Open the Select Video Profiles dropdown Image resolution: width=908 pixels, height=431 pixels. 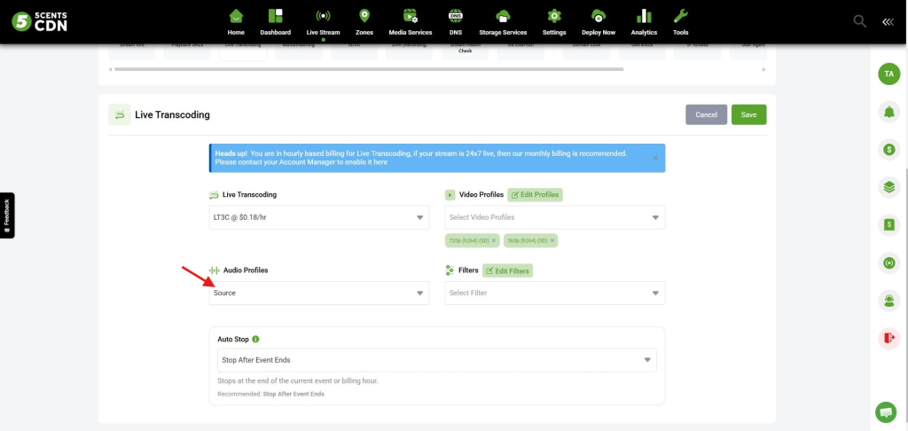point(555,217)
